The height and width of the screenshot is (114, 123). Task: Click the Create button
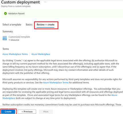pyautogui.click(x=8, y=111)
